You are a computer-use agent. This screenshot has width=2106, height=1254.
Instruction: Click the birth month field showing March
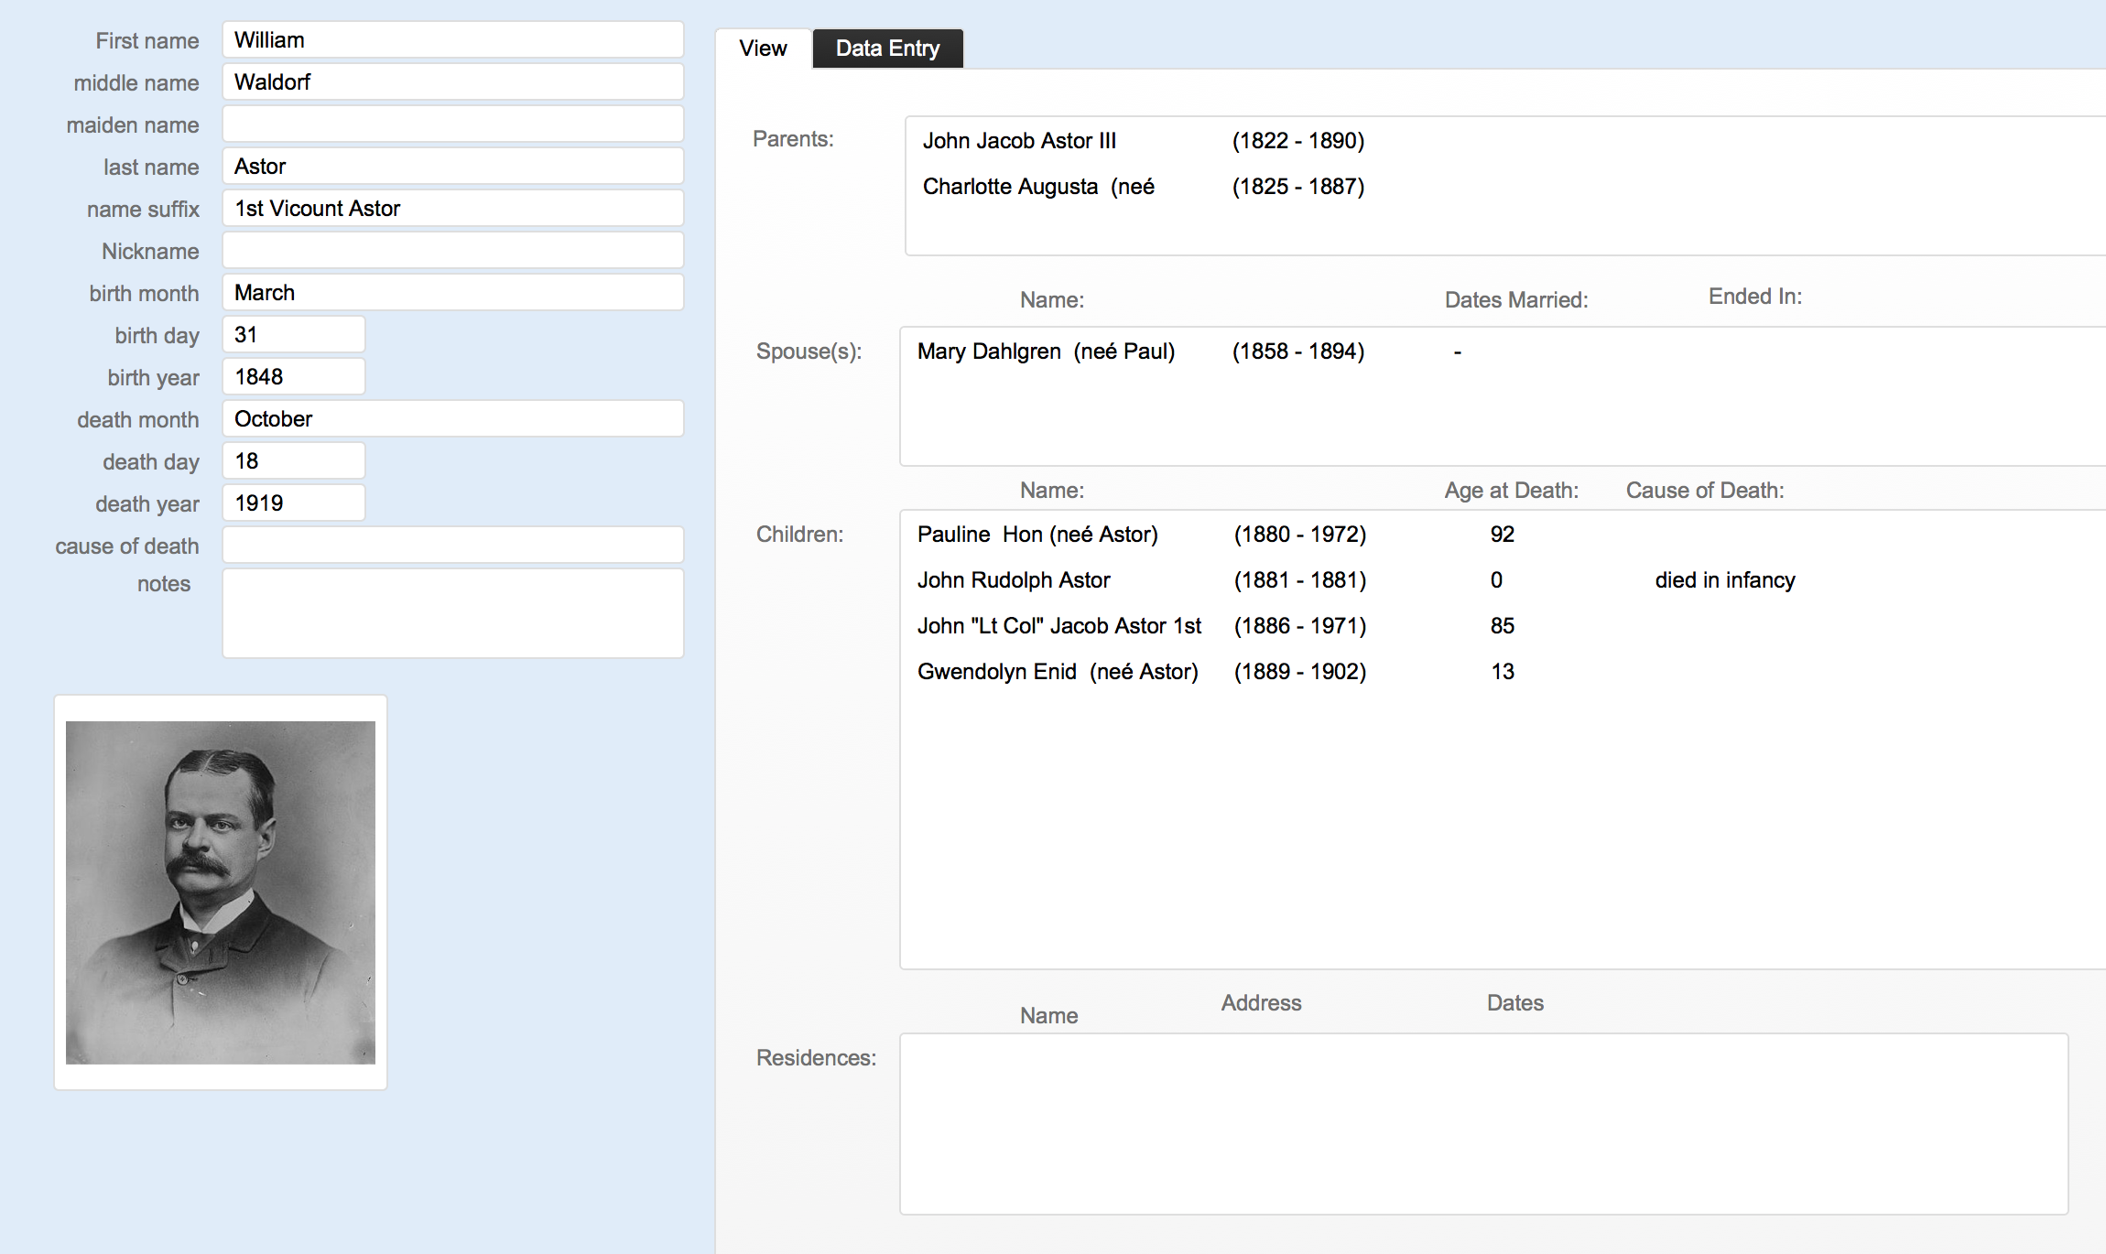coord(452,293)
